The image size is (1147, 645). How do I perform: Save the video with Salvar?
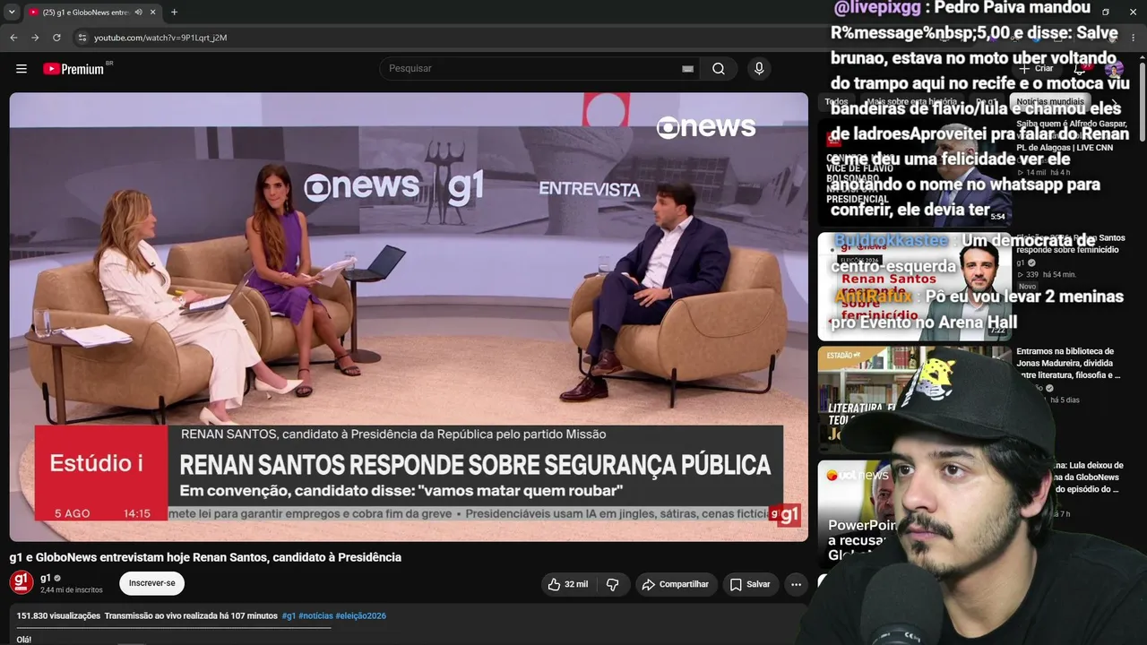click(750, 584)
